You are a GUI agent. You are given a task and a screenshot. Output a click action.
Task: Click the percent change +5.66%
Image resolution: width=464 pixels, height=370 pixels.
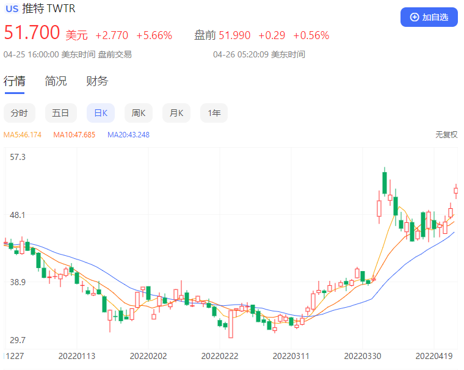[154, 35]
